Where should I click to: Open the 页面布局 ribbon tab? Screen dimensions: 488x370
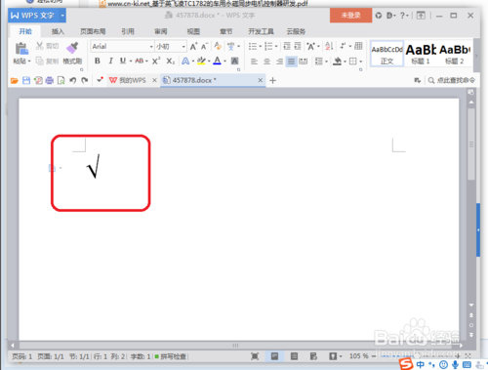[93, 31]
